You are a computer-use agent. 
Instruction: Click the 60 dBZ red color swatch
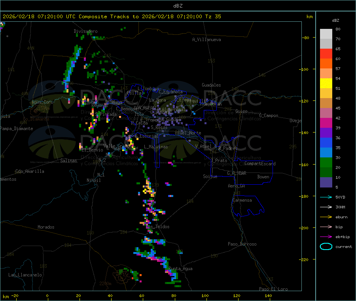coord(326,53)
